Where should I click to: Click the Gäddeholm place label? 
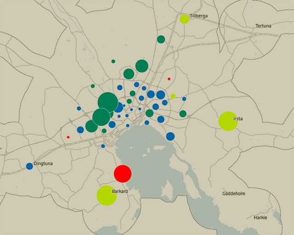pyautogui.click(x=234, y=194)
